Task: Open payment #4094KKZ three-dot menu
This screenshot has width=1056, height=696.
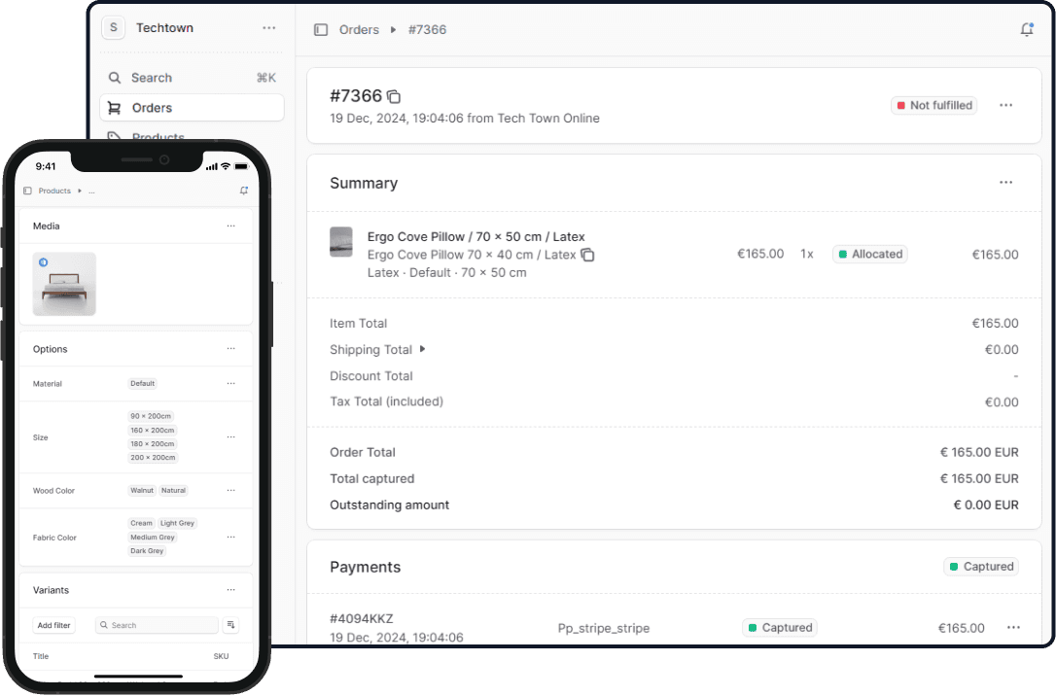Action: [x=1013, y=628]
